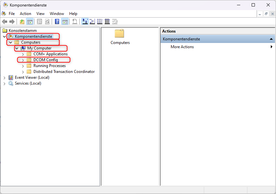The height and width of the screenshot is (194, 276).
Task: Click the Show/Hide console tree icon
Action: coord(30,21)
